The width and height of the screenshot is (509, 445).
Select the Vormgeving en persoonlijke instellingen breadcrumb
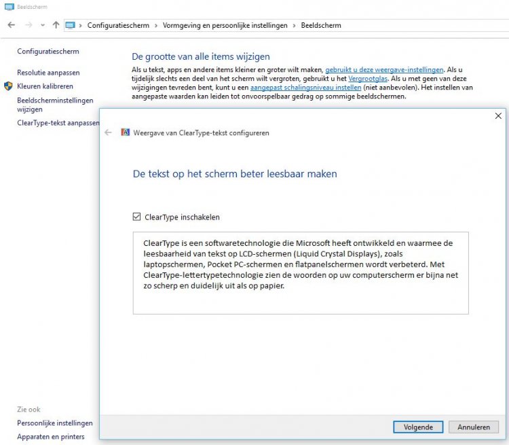pyautogui.click(x=224, y=26)
